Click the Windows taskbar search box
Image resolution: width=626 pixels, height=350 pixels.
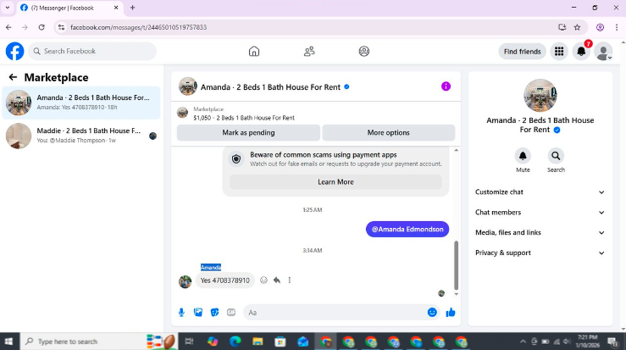pos(98,342)
